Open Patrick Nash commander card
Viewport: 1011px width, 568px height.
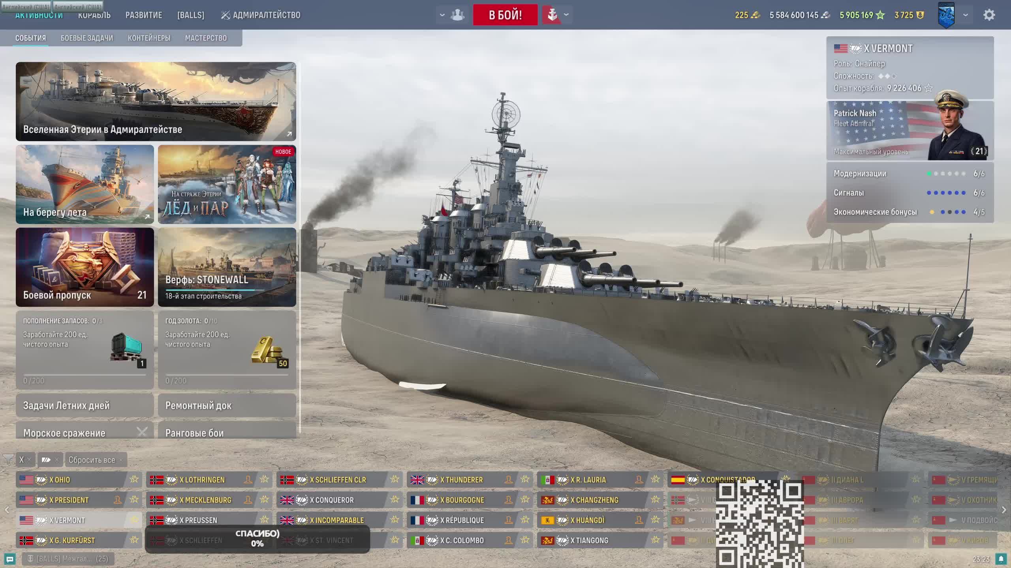[x=910, y=131]
